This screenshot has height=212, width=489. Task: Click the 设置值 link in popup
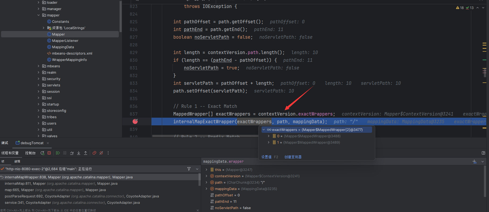tap(266, 157)
